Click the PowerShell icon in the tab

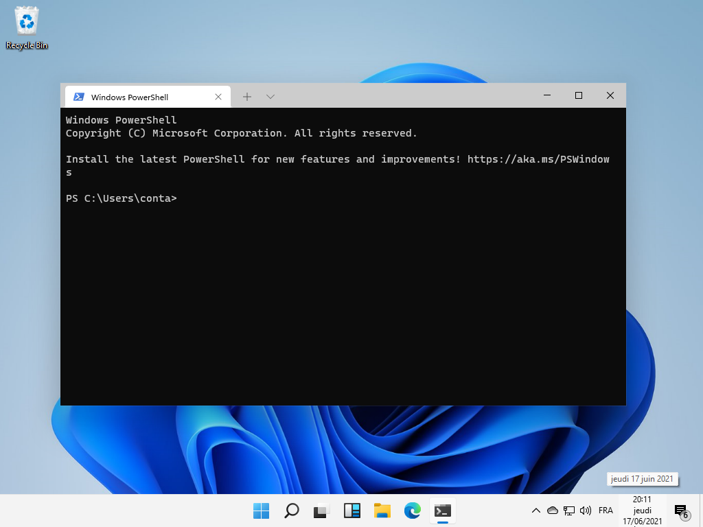click(x=79, y=97)
